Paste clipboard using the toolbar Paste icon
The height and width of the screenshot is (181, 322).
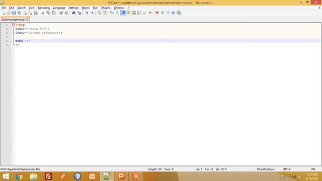[x=54, y=13]
